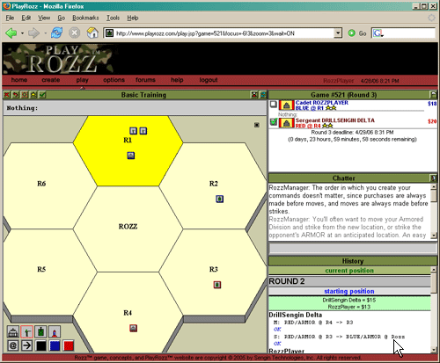Click the starting position link in History
The width and height of the screenshot is (440, 363).
click(349, 291)
